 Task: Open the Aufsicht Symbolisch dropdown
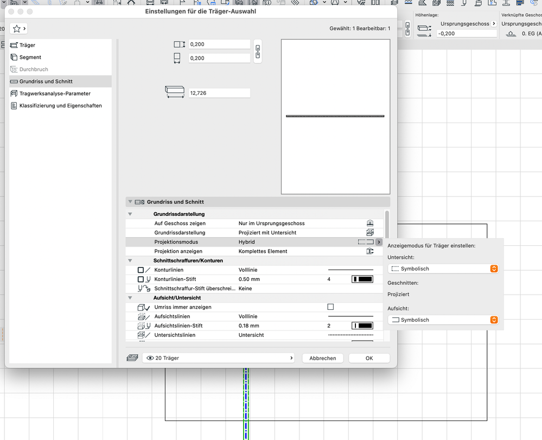point(443,320)
